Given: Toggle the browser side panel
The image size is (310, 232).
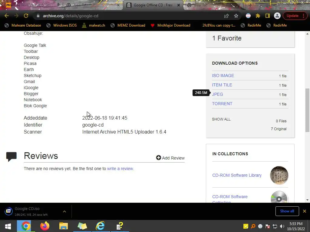Looking at the screenshot, I should 268,16.
